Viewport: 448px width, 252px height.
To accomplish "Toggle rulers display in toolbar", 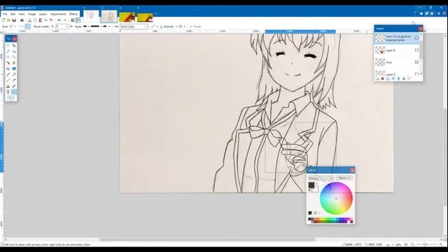I will [x=78, y=20].
